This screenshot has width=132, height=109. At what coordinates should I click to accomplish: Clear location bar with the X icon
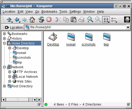click(7, 28)
